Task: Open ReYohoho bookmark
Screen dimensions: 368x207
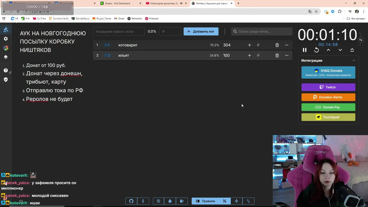Action: (135, 19)
